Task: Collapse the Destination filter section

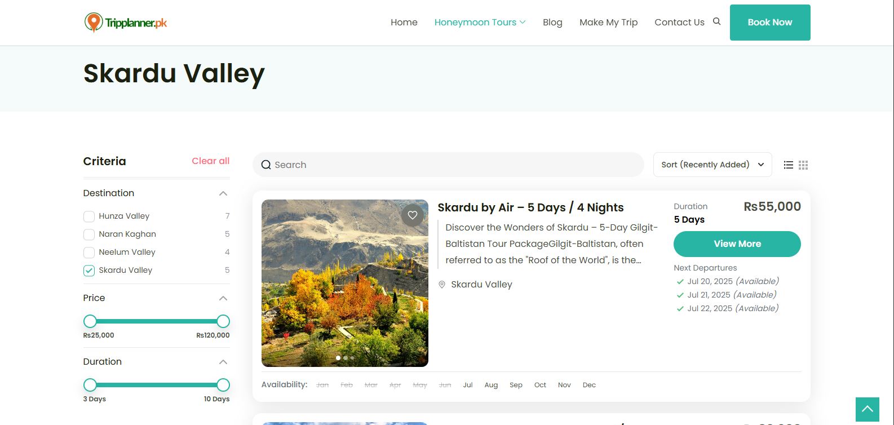Action: (223, 193)
